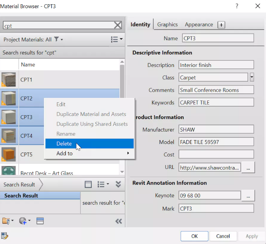Click into the empty Cost field
266x244 pixels.
point(216,154)
